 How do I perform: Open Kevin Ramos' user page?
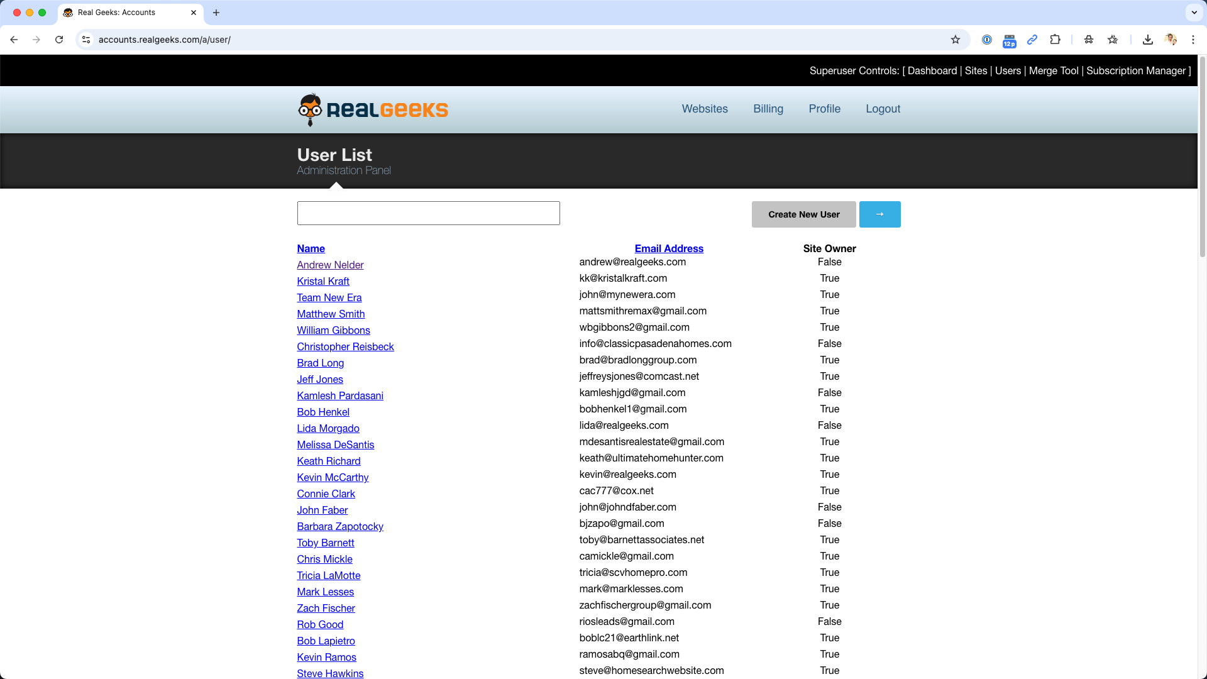326,658
